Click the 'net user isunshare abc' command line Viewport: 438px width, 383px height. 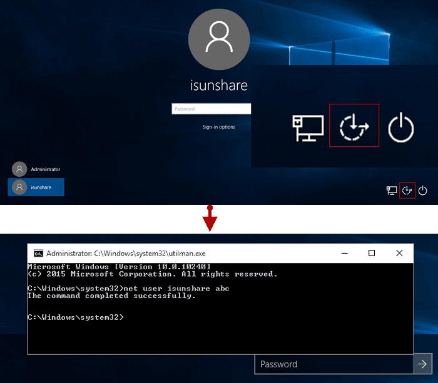[128, 289]
